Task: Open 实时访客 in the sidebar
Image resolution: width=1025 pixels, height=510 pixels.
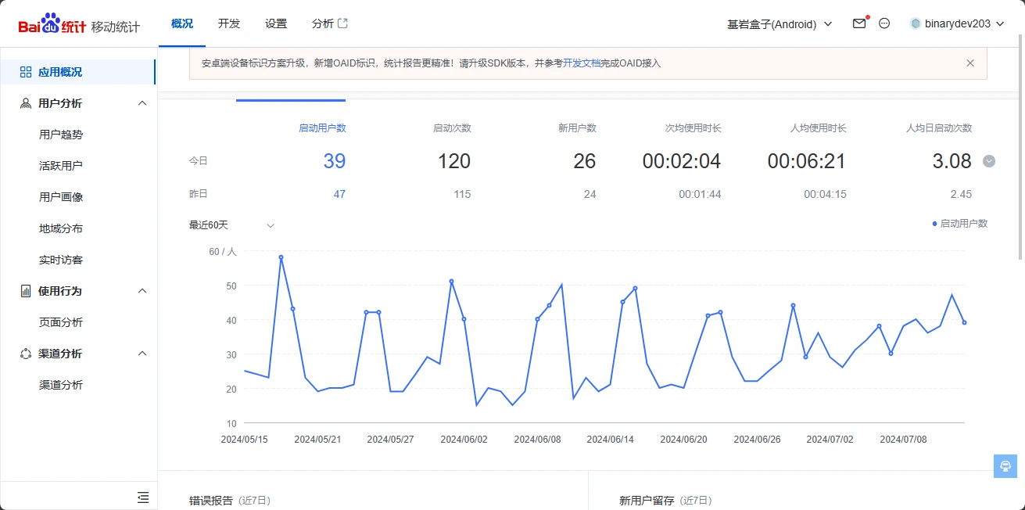Action: coord(61,260)
